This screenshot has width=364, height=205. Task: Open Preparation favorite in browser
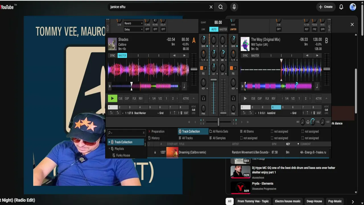pyautogui.click(x=156, y=132)
